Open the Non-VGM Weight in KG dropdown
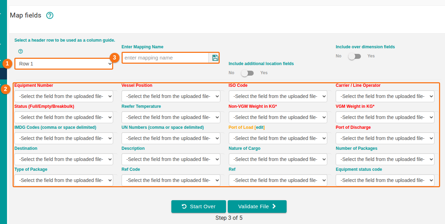 278,117
